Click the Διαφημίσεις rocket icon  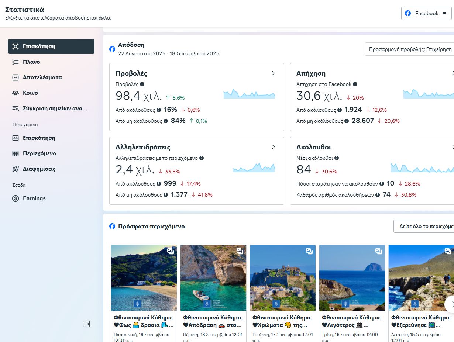[16, 169]
